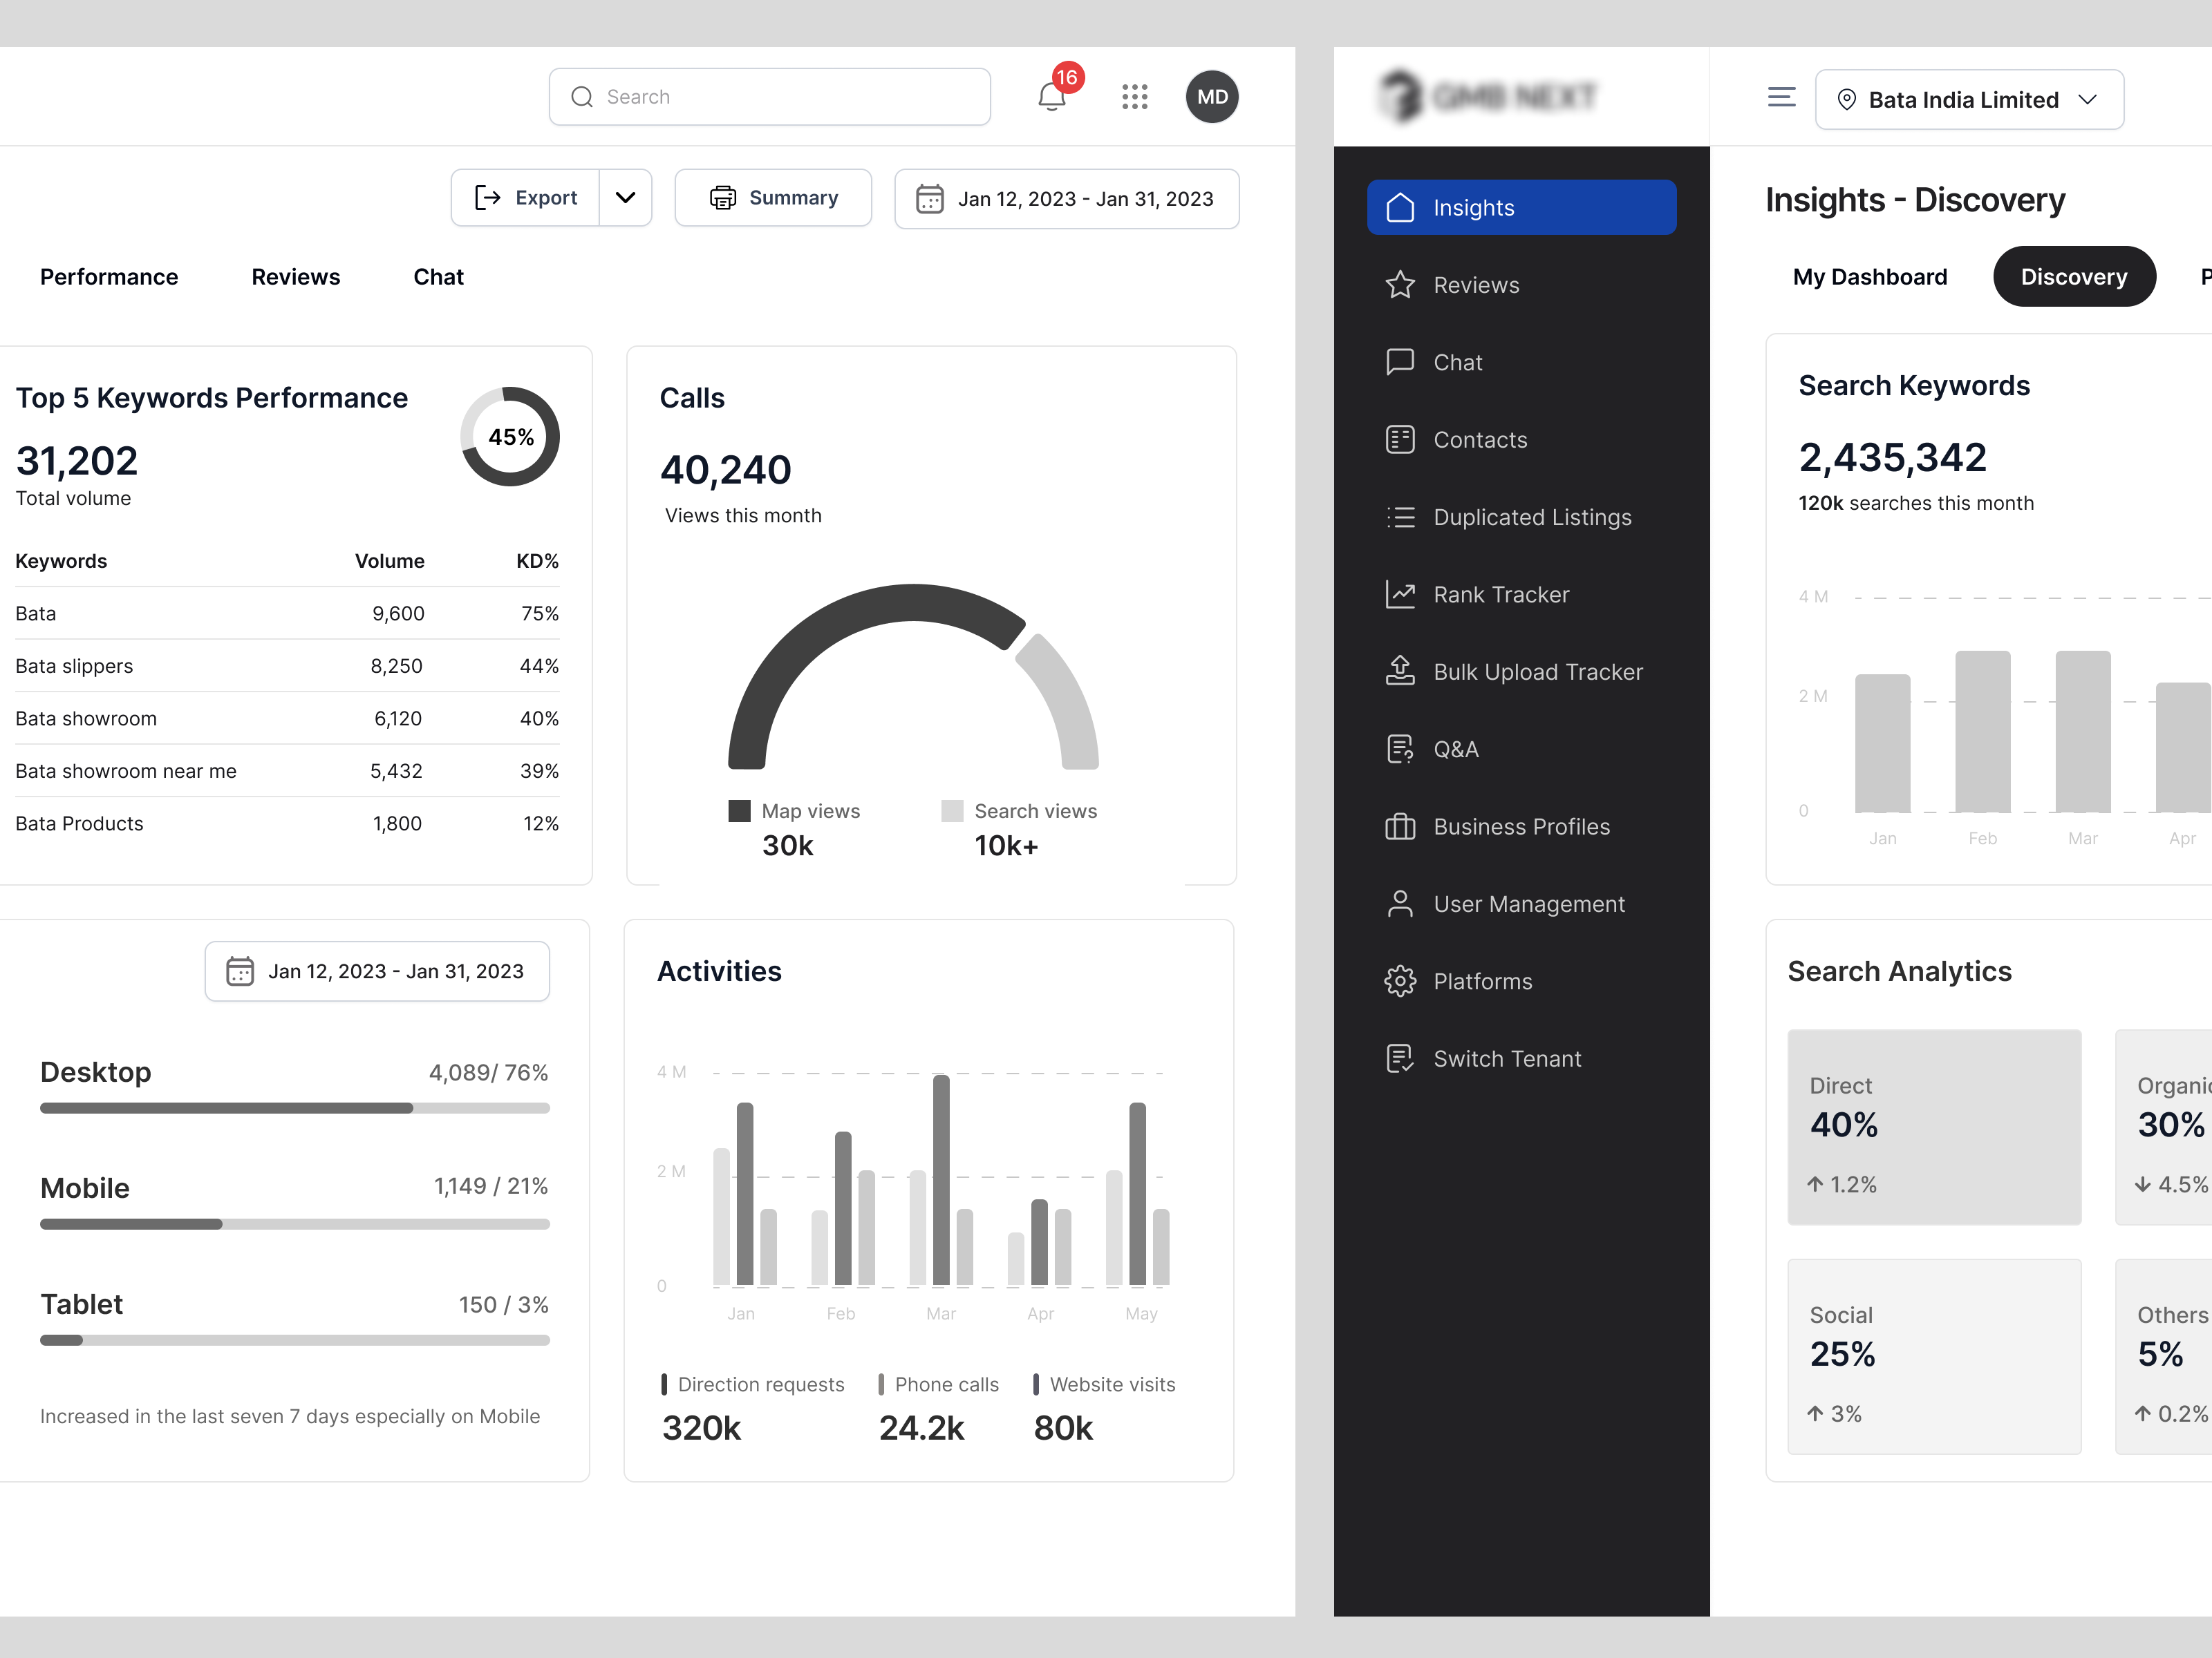
Task: Open Duplicated Listings in sidebar
Action: coord(1532,517)
